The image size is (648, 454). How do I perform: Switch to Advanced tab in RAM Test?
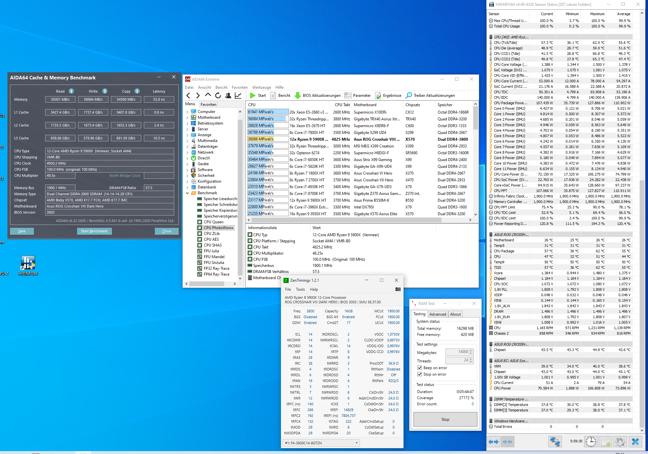(438, 314)
